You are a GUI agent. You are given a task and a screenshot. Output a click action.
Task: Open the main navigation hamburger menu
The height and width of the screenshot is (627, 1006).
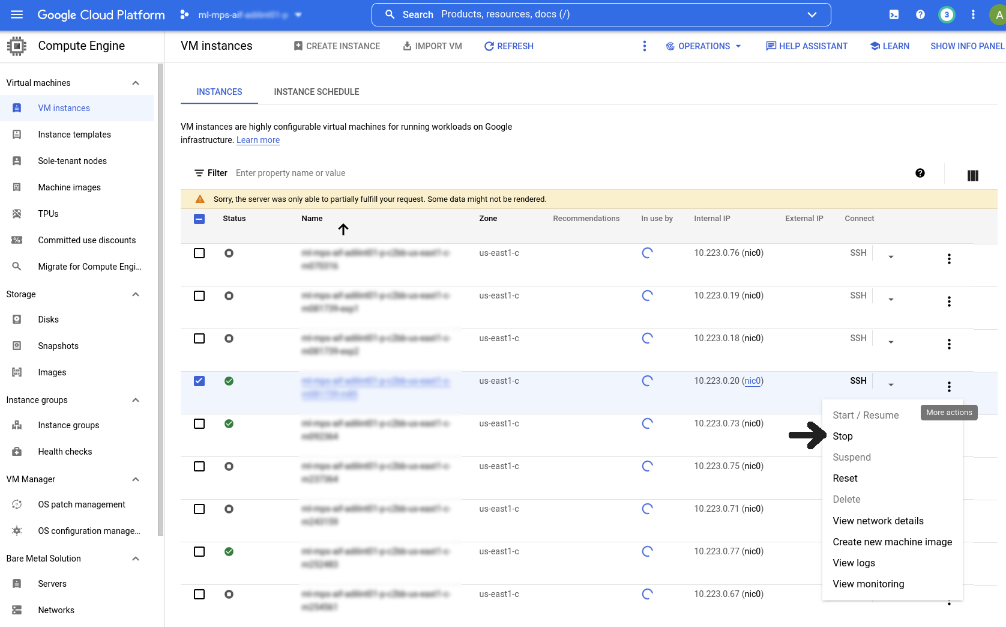[x=17, y=14]
